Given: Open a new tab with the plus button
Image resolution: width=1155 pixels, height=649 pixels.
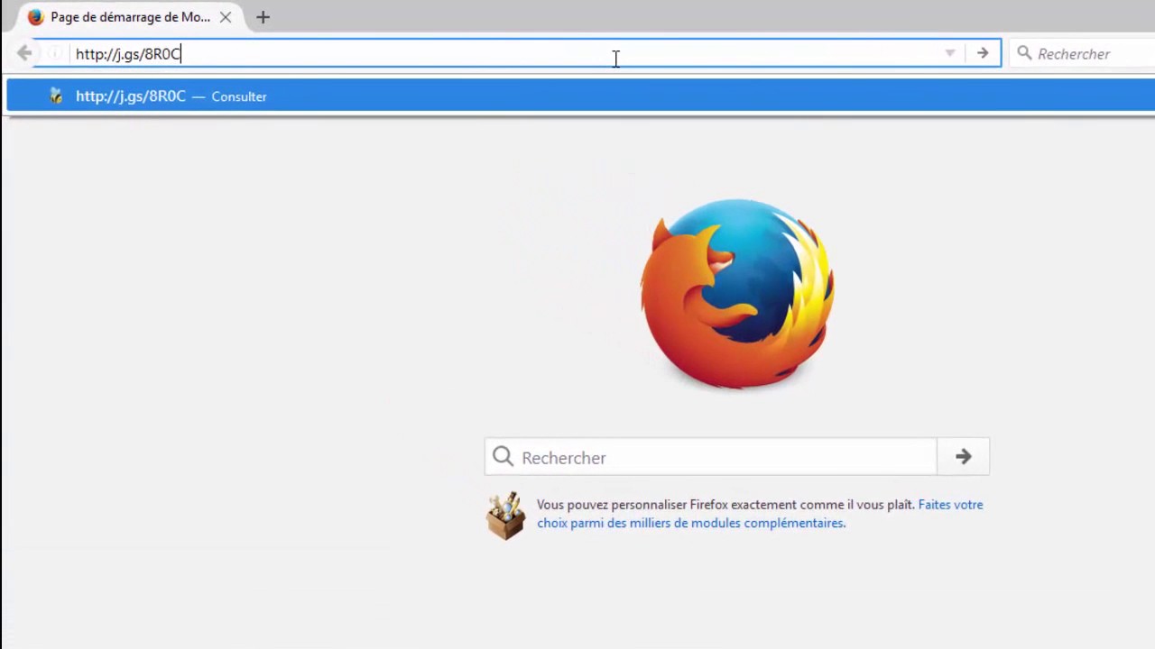Looking at the screenshot, I should (263, 17).
